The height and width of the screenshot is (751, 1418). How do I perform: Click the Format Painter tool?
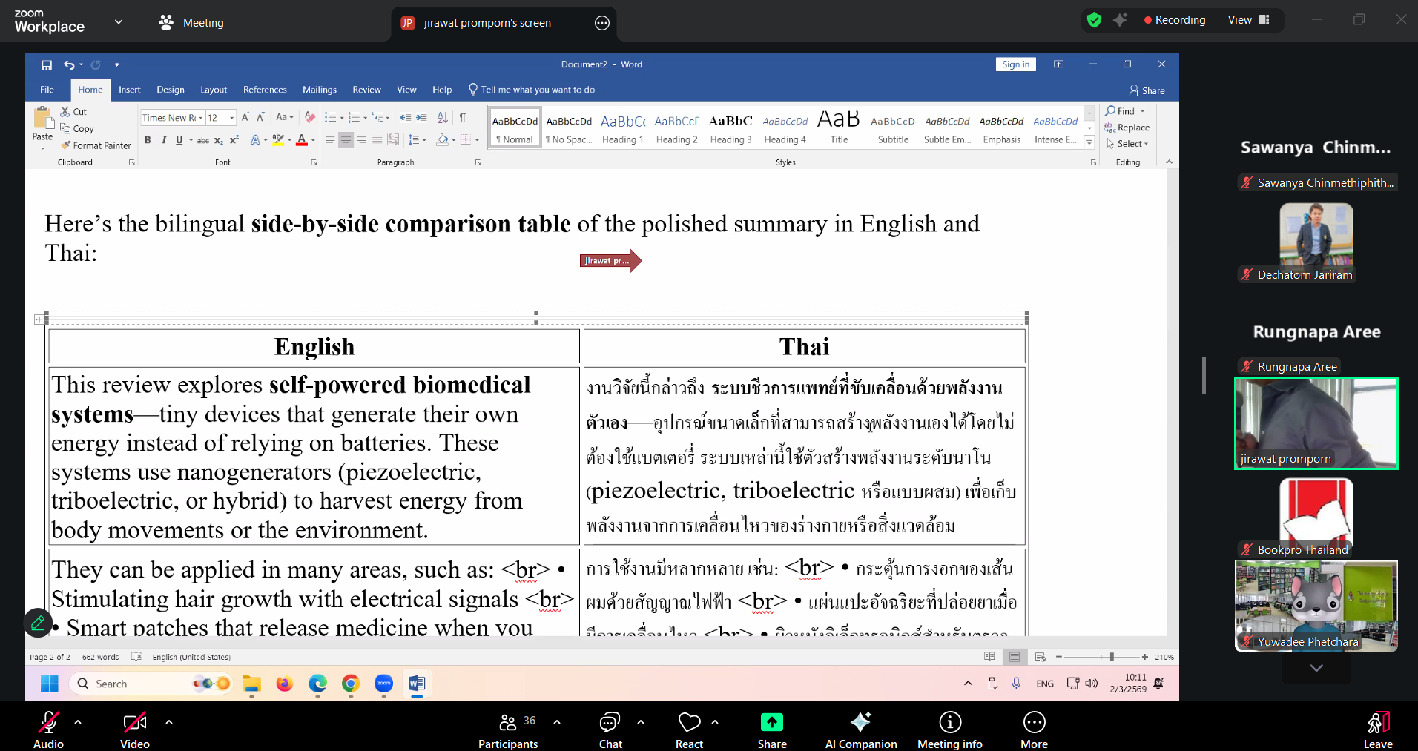tap(96, 145)
